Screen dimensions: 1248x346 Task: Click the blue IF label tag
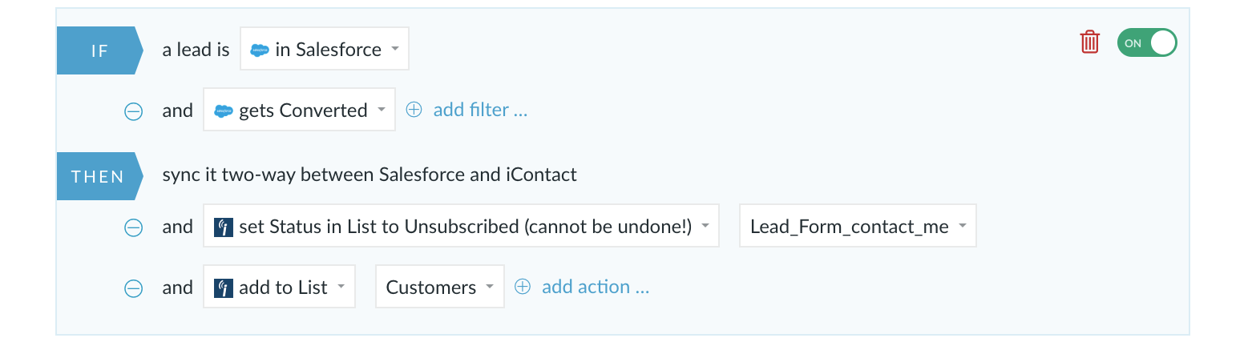(x=99, y=50)
